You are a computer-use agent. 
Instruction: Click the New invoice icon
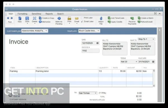[20, 19]
